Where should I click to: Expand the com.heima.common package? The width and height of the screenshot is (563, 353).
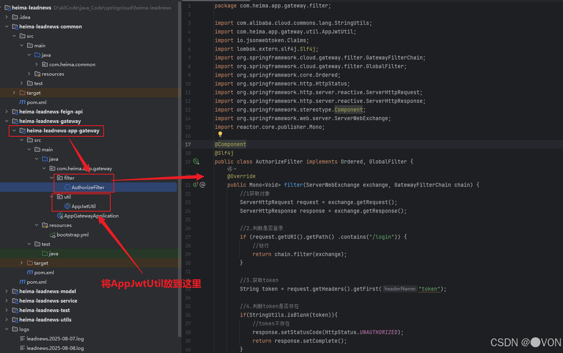coord(37,65)
